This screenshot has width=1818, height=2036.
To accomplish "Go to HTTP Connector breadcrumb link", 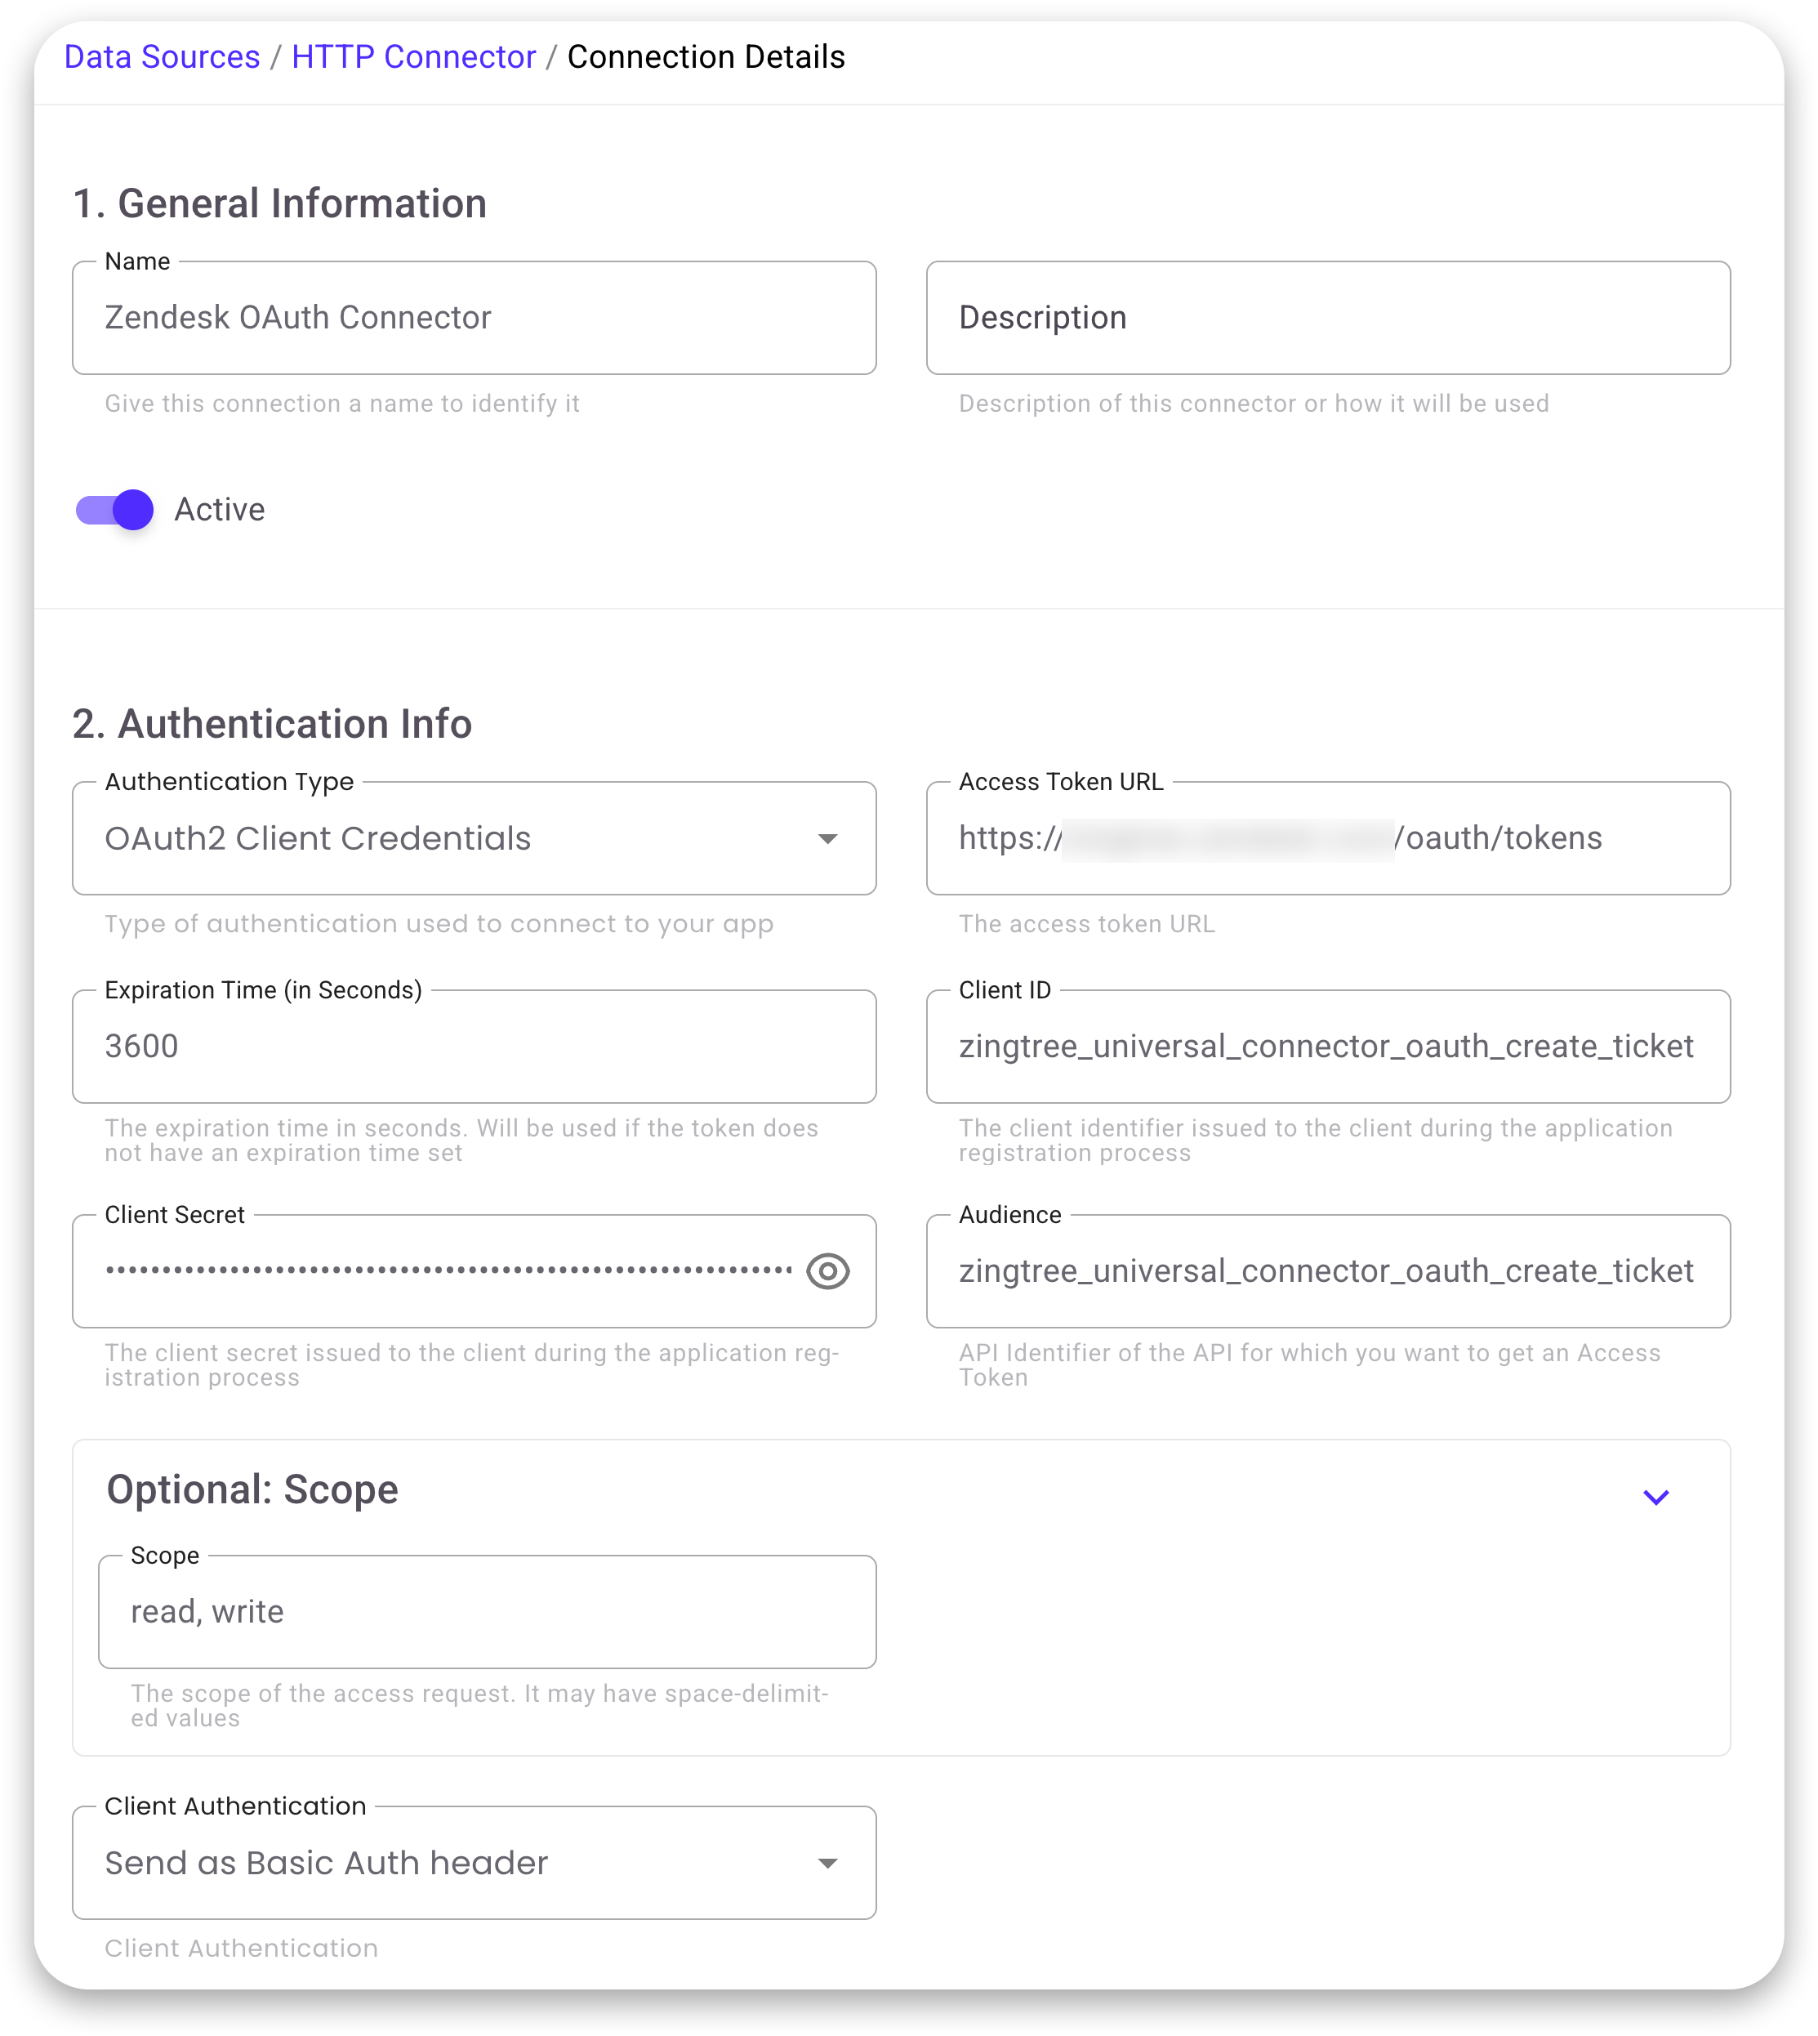I will pyautogui.click(x=413, y=57).
